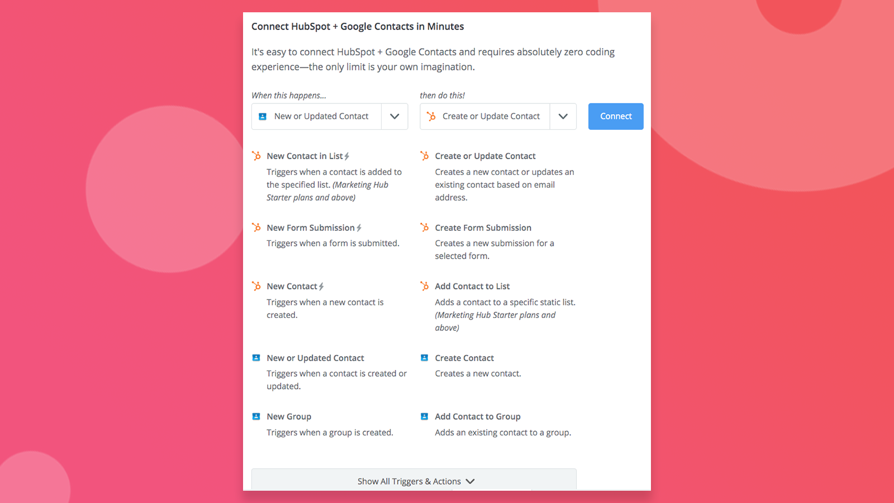
Task: Click the Google Contacts icon beside New Group
Action: (256, 416)
